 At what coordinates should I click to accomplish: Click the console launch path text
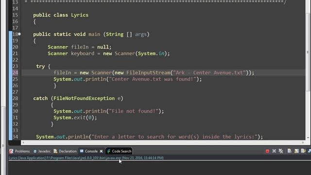pyautogui.click(x=86, y=158)
